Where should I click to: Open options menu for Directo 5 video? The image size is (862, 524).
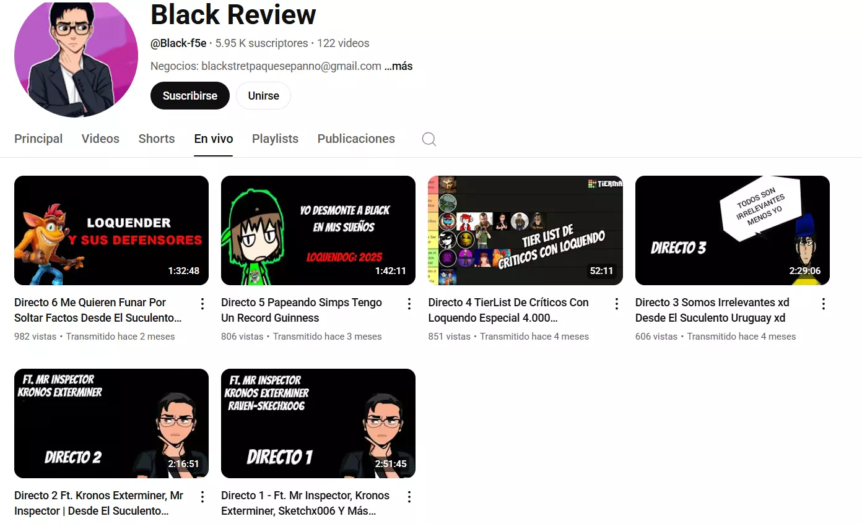pyautogui.click(x=409, y=304)
